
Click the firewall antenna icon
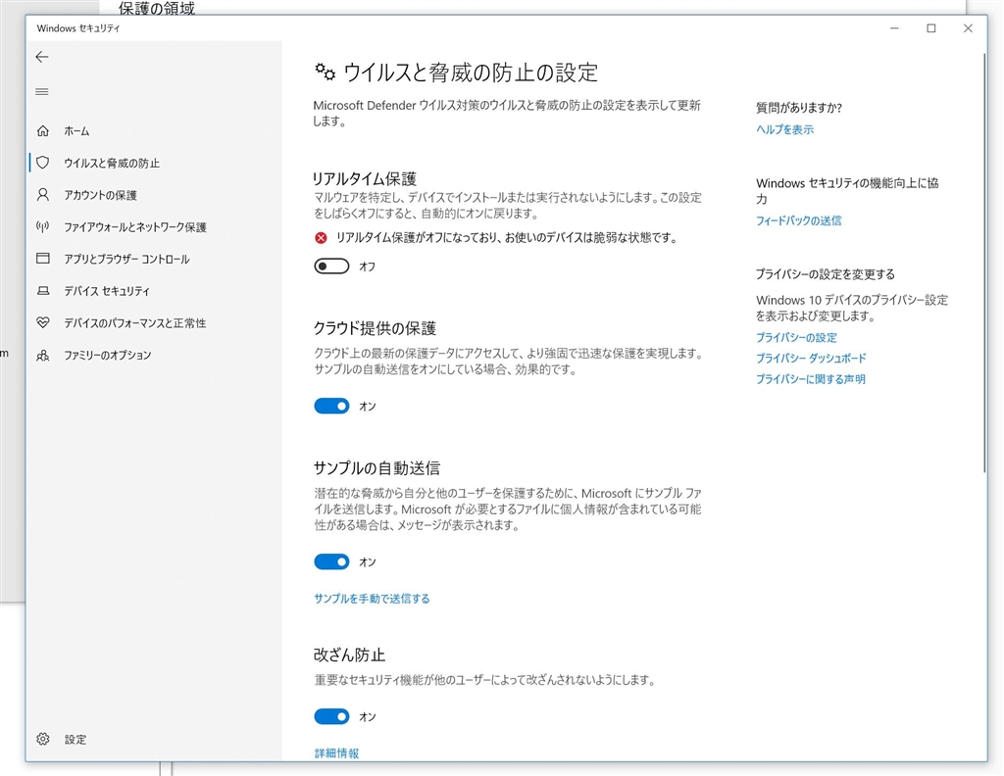(43, 226)
